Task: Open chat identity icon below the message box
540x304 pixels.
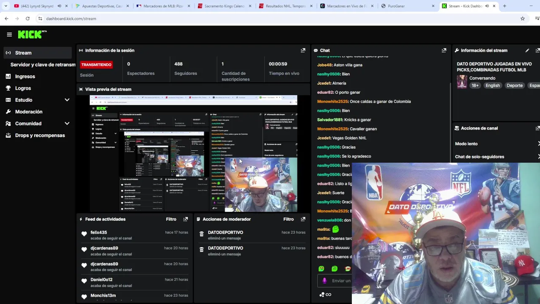Action: [322, 295]
